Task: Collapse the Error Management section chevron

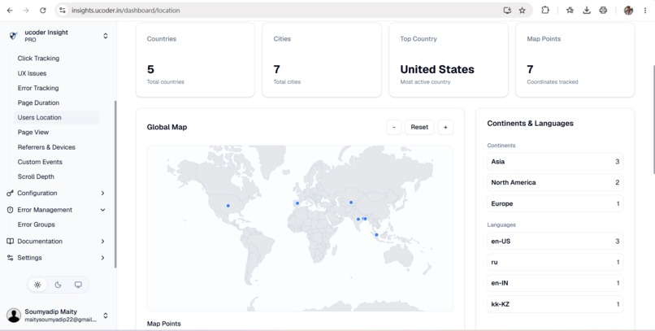Action: coord(102,210)
